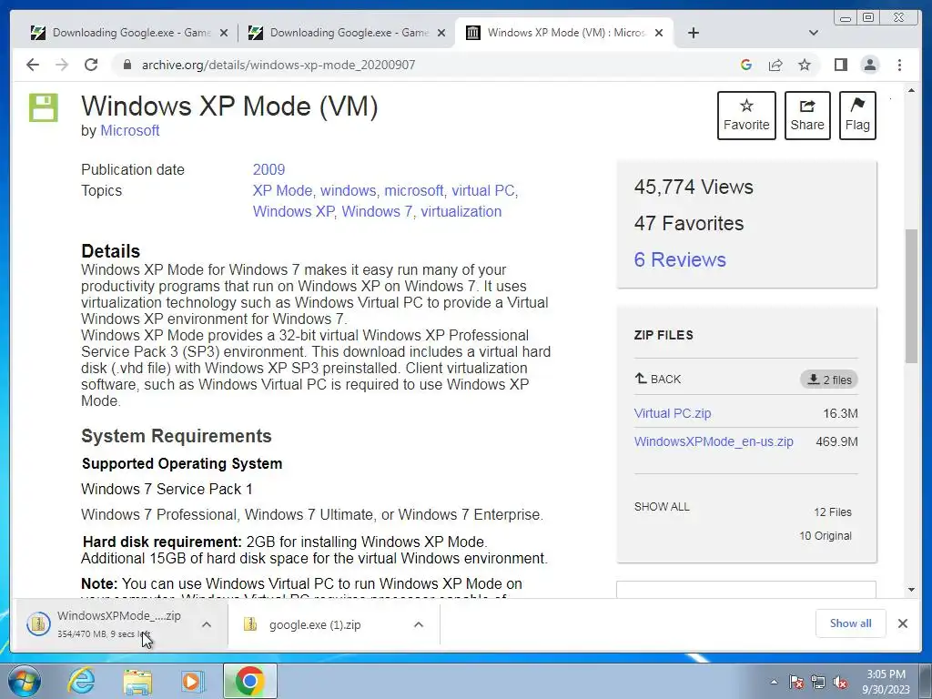Click the green floppy disk software icon
Image resolution: width=932 pixels, height=699 pixels.
pos(44,107)
